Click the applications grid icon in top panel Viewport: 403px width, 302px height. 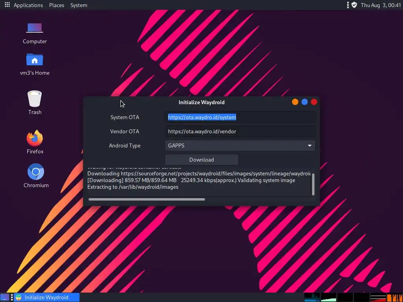[x=7, y=5]
